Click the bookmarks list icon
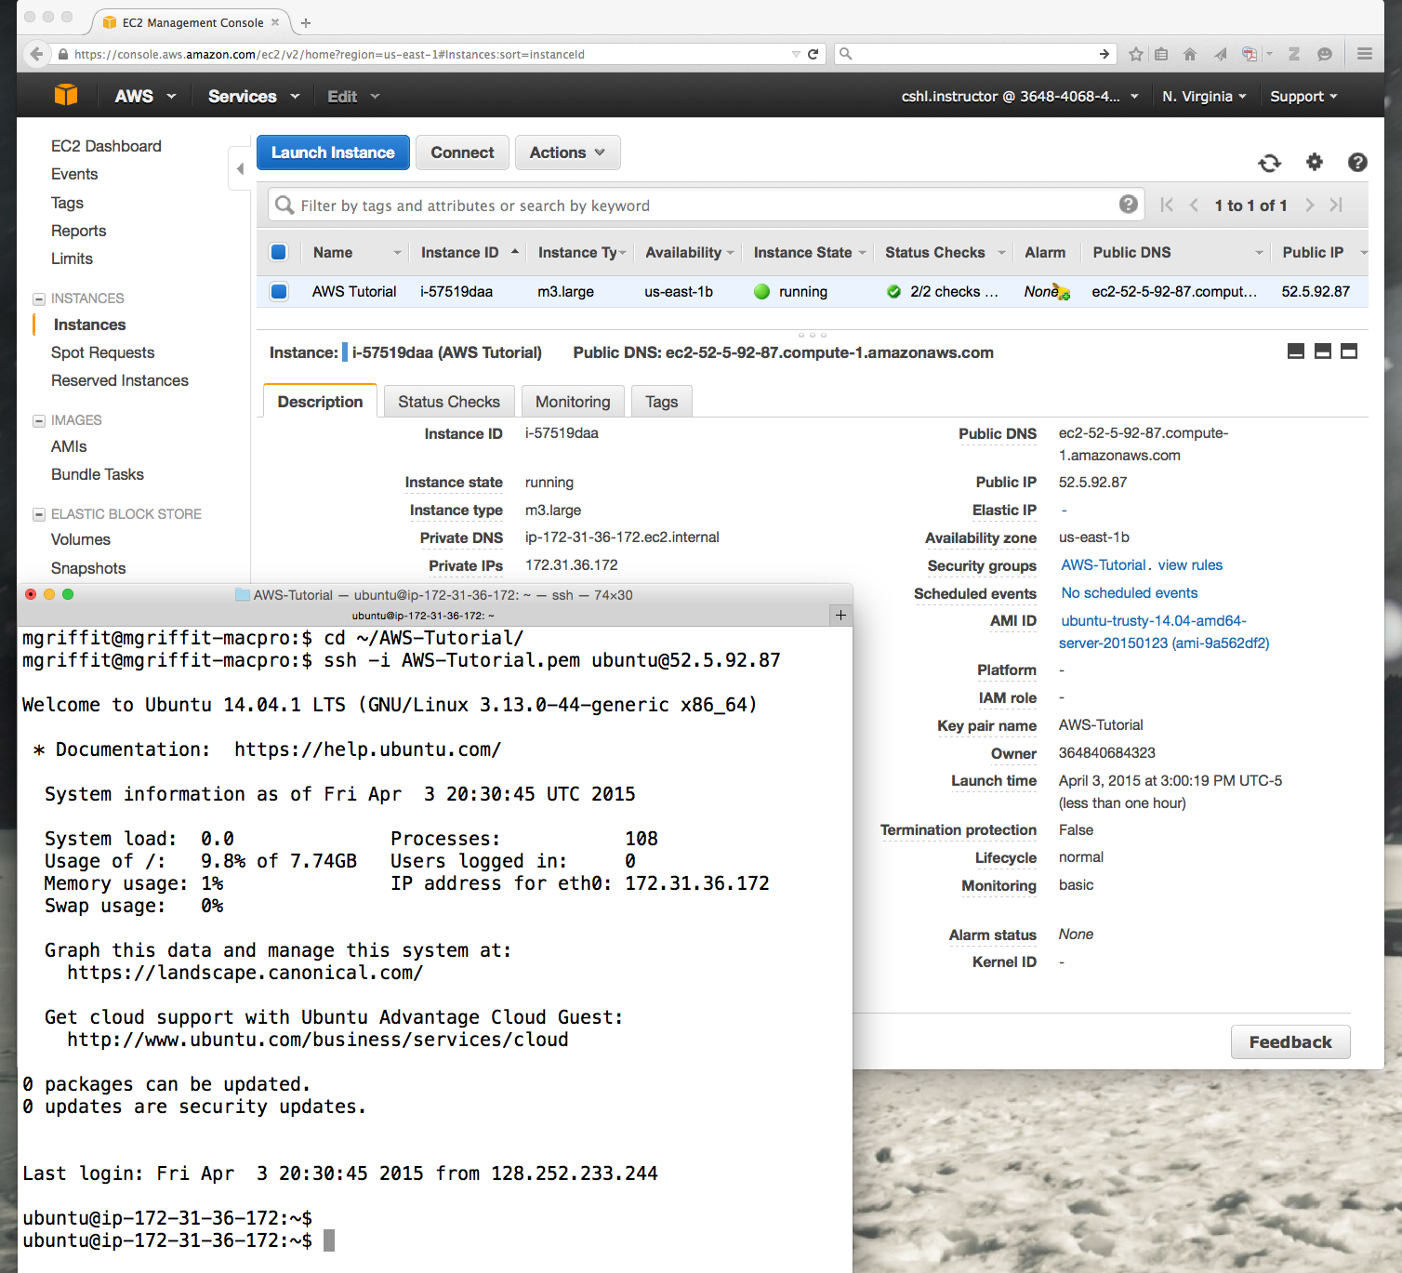 pos(1161,54)
